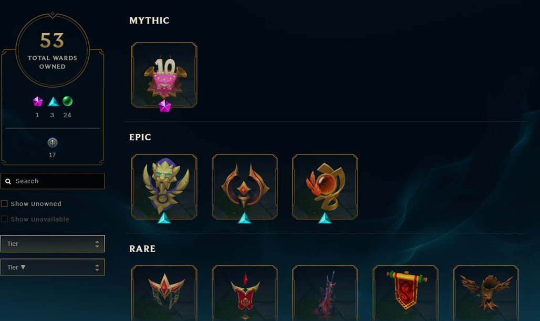
Task: Enable the Show Unowned checkbox
Action: (5, 203)
